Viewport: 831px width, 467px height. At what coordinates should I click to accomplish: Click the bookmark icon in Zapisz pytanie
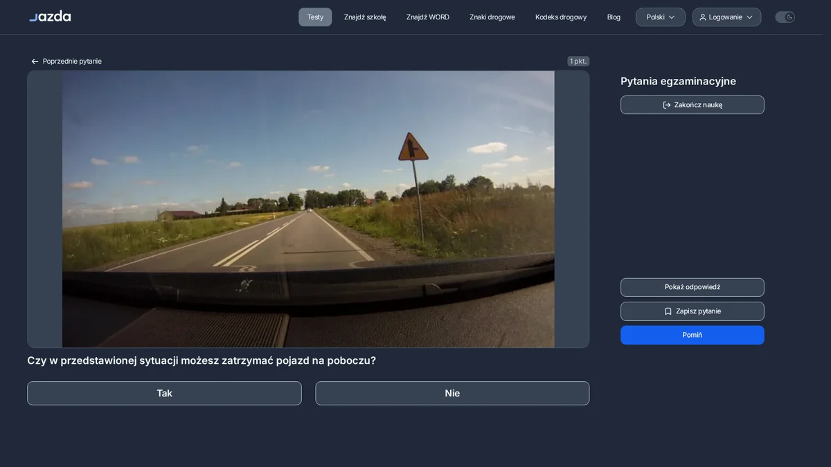[668, 311]
